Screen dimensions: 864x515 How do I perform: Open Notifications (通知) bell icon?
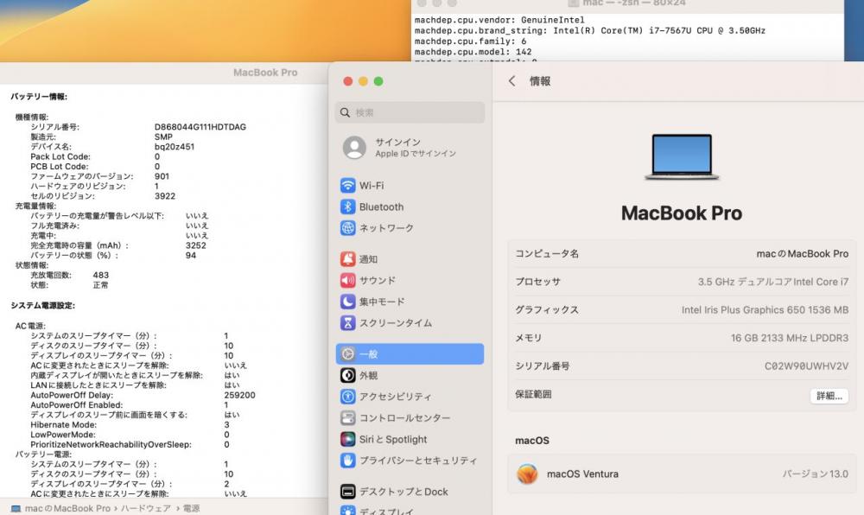[347, 259]
